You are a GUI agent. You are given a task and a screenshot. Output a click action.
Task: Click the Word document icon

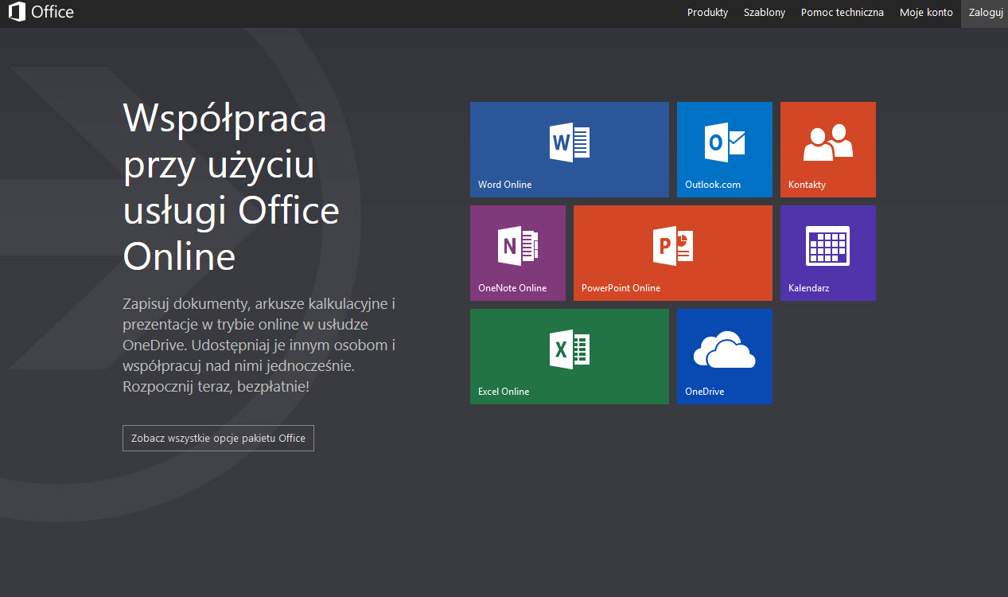pyautogui.click(x=570, y=143)
